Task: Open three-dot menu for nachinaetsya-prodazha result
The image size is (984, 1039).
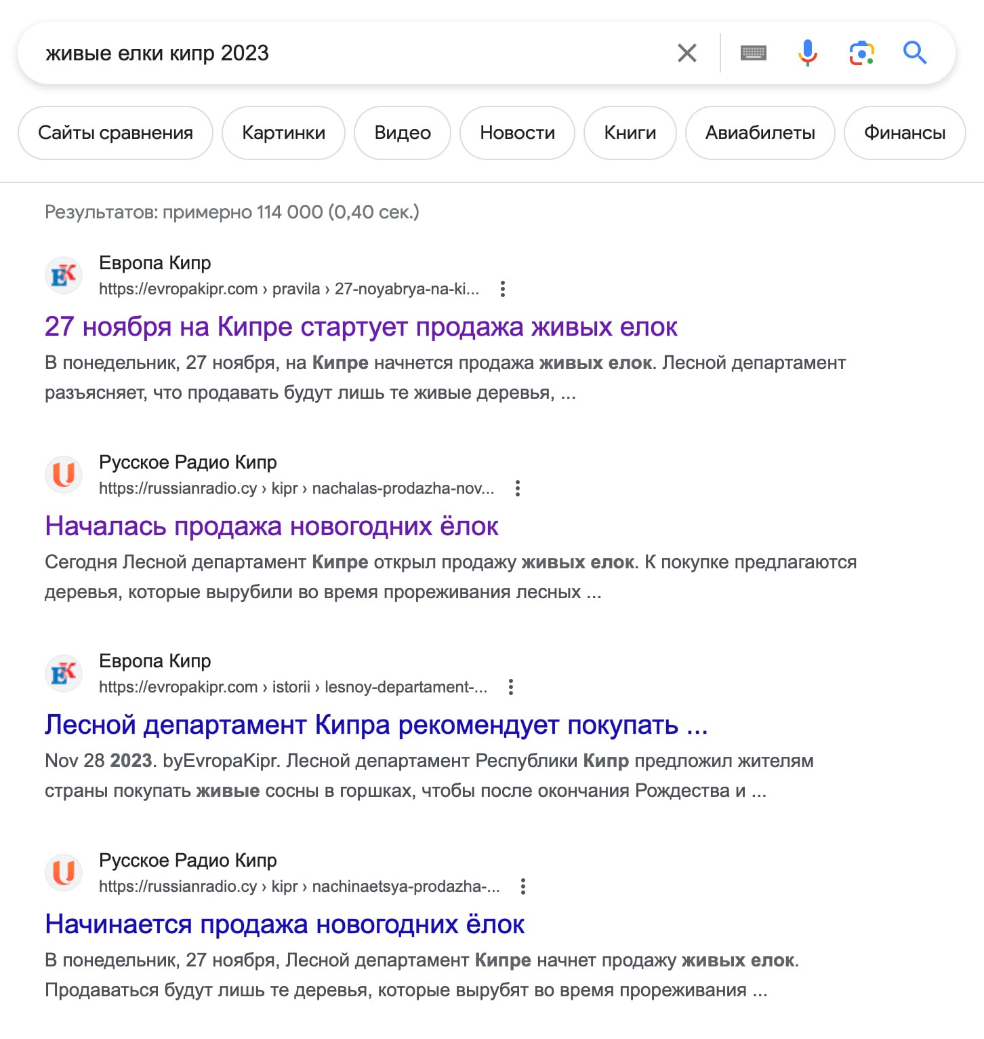Action: pos(522,886)
